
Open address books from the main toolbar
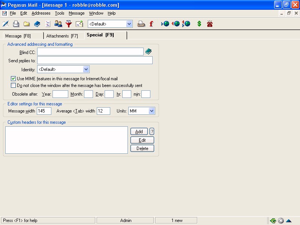pos(37,24)
